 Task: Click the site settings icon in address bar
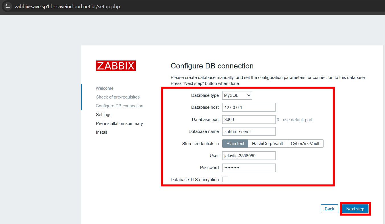(8, 6)
